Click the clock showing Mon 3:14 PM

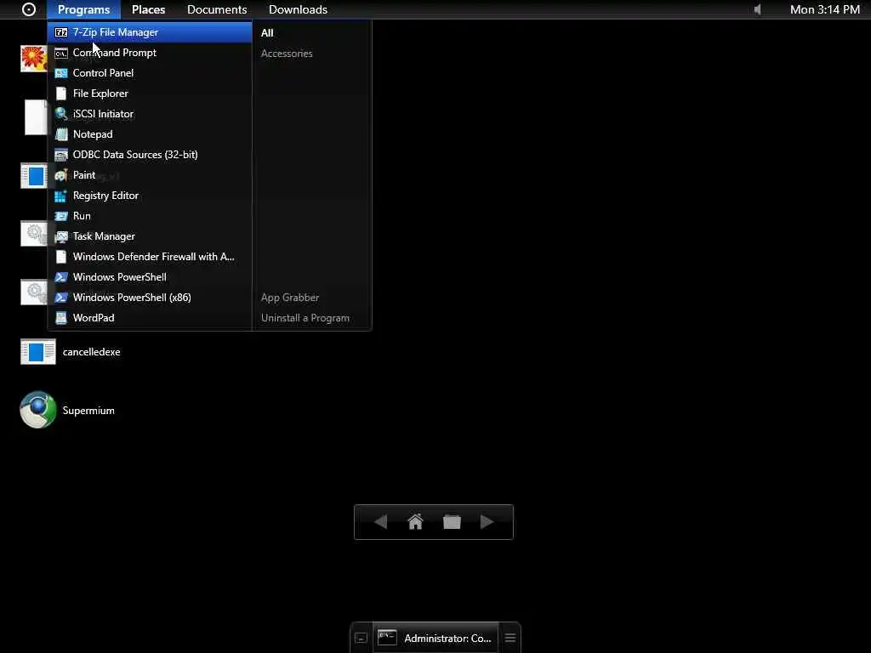pyautogui.click(x=825, y=9)
